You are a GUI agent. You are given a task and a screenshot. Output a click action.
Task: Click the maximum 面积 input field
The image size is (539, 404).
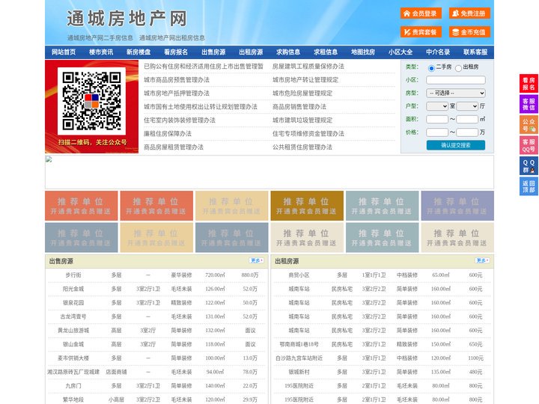pyautogui.click(x=467, y=119)
